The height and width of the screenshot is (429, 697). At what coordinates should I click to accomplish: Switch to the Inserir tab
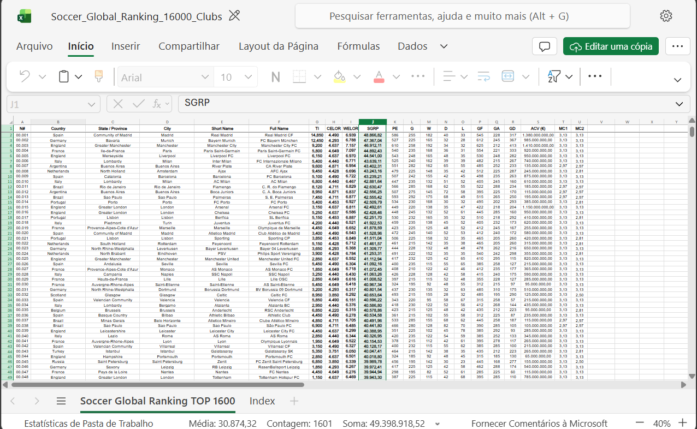(x=126, y=46)
